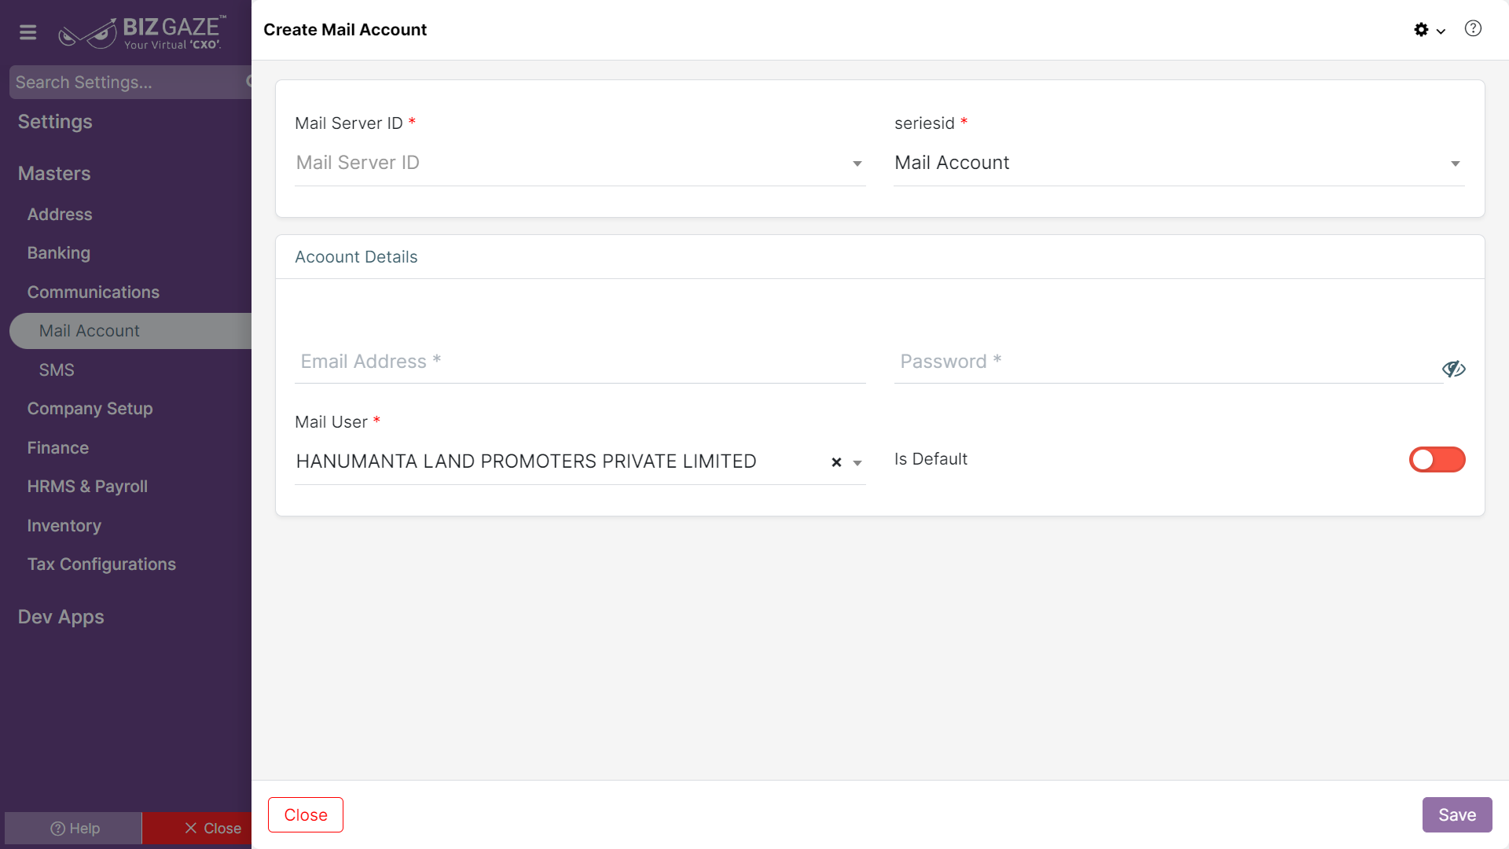Click the red sidebar Close button

point(197,829)
